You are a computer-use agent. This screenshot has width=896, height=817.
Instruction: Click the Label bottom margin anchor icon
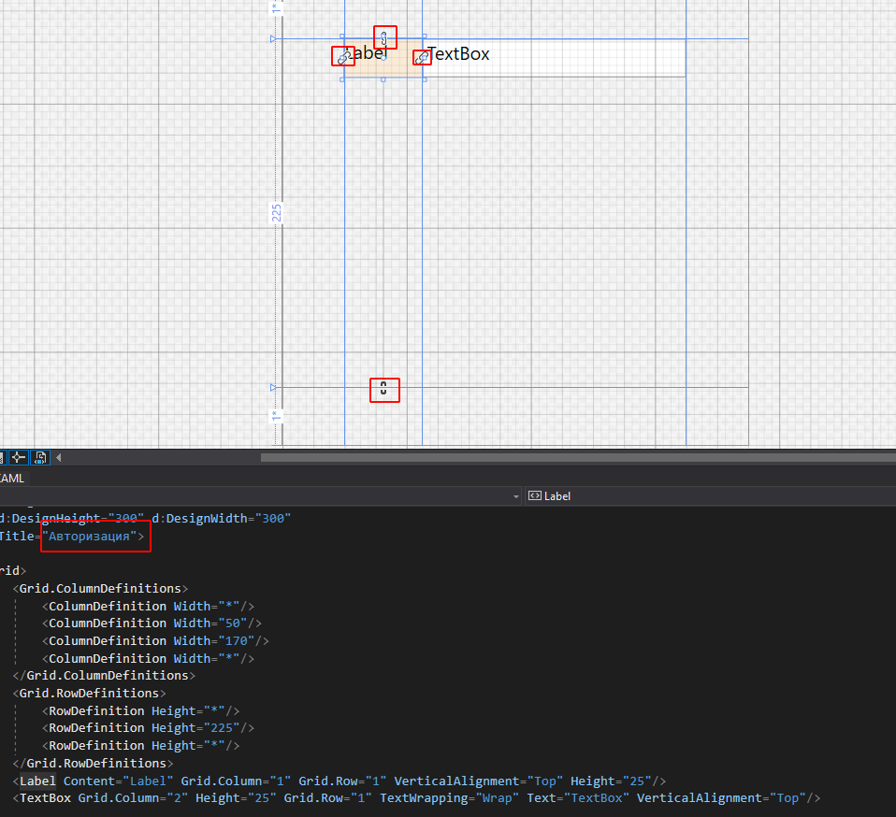[383, 388]
